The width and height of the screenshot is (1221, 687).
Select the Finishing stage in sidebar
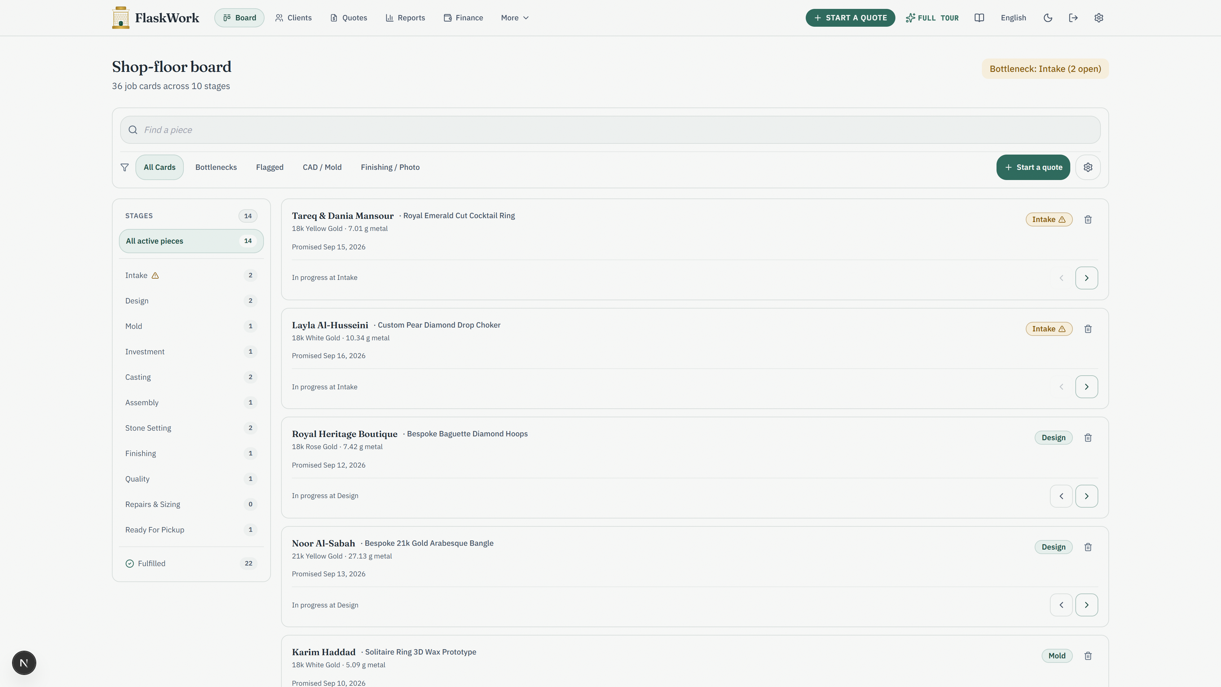click(x=191, y=454)
